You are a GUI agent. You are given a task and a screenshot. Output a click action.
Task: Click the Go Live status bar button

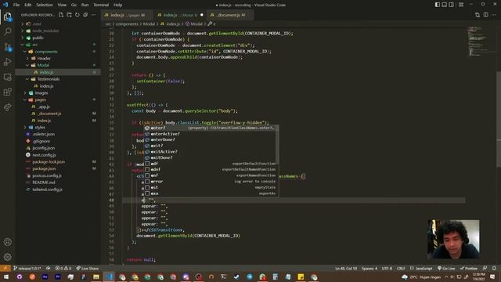click(x=446, y=268)
